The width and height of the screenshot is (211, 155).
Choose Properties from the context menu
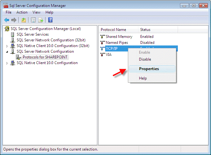[x=152, y=69]
